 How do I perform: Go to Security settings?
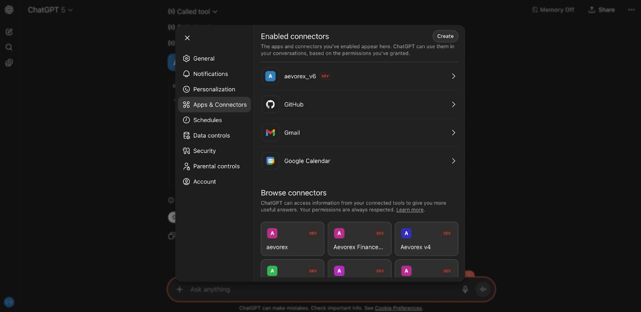click(214, 151)
